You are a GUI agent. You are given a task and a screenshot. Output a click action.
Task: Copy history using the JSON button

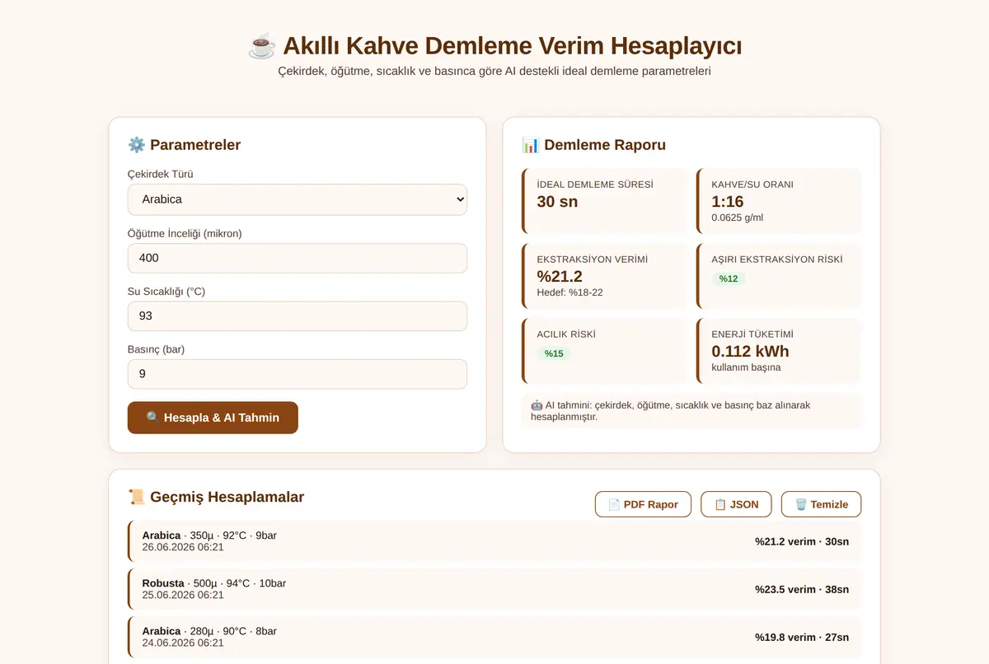coord(736,504)
